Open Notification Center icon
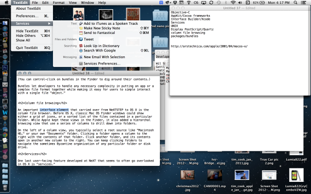 (303, 2)
